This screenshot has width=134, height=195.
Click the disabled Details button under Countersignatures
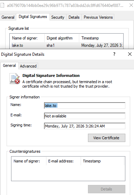coord(107,189)
